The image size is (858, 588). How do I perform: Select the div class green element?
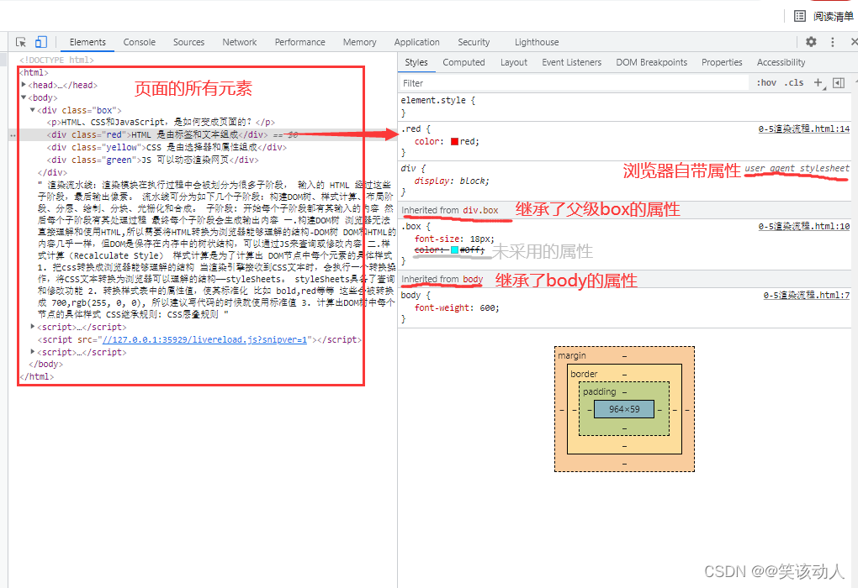coord(152,160)
